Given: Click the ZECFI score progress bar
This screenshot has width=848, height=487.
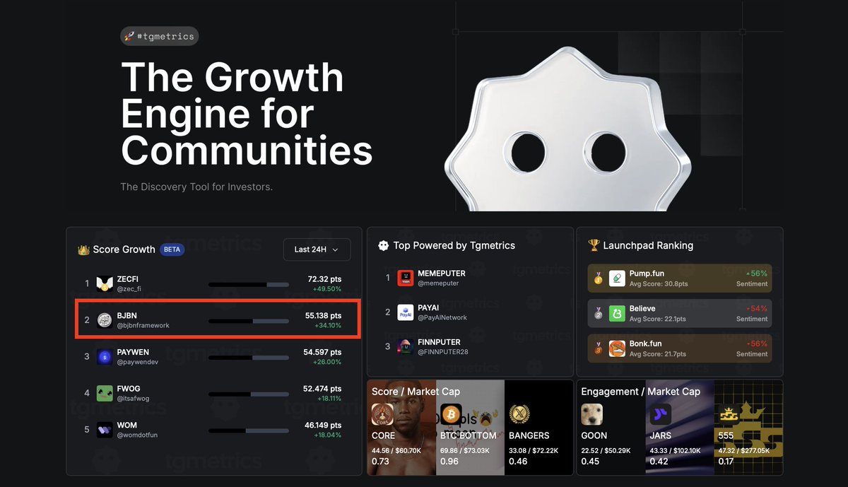Looking at the screenshot, I should 249,284.
